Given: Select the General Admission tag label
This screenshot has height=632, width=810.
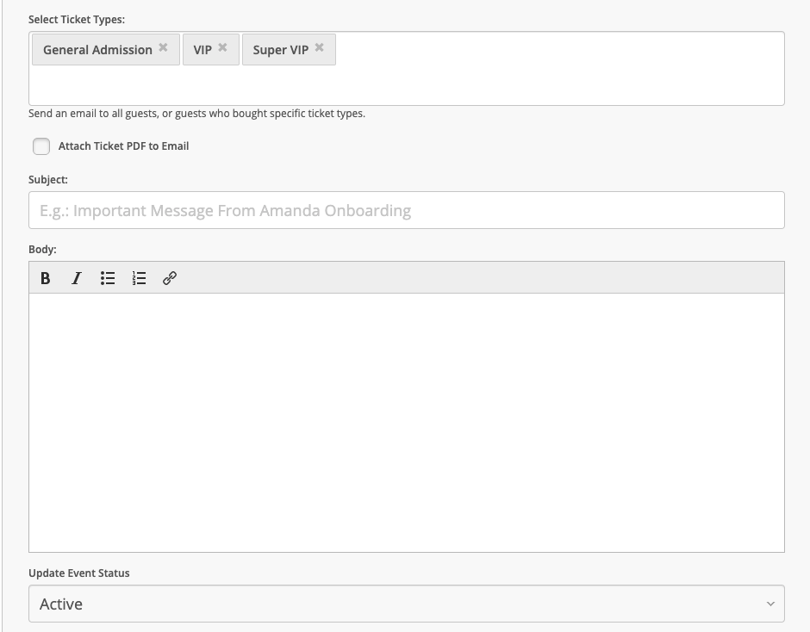Looking at the screenshot, I should (97, 50).
